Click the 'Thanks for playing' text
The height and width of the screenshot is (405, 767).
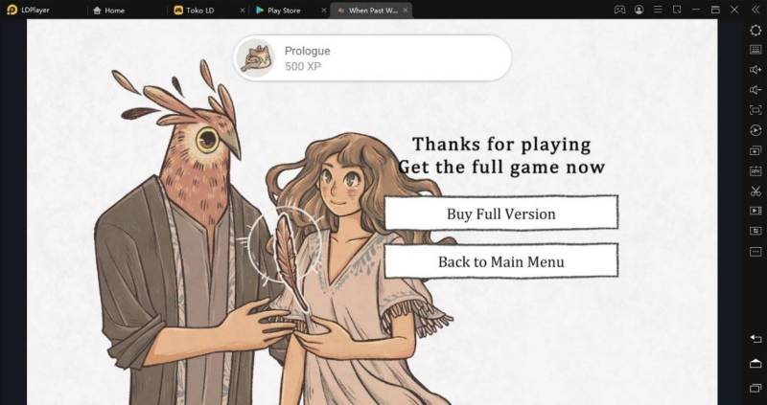pyautogui.click(x=501, y=145)
